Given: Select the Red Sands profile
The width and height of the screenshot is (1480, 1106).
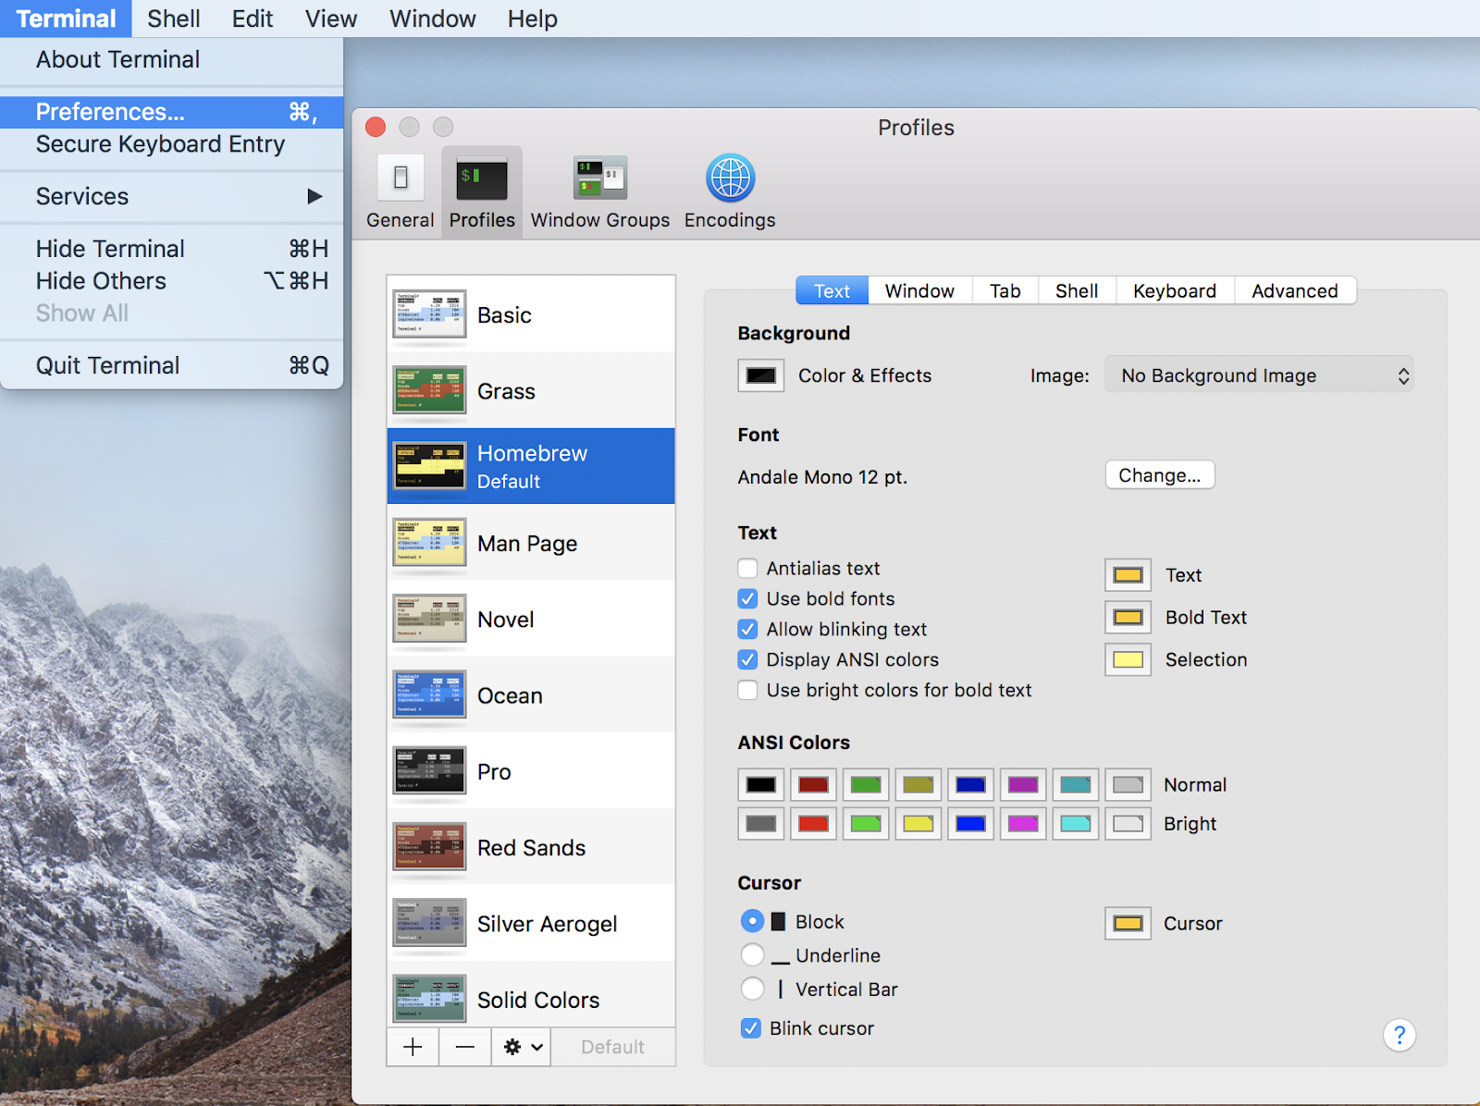Looking at the screenshot, I should tap(531, 847).
